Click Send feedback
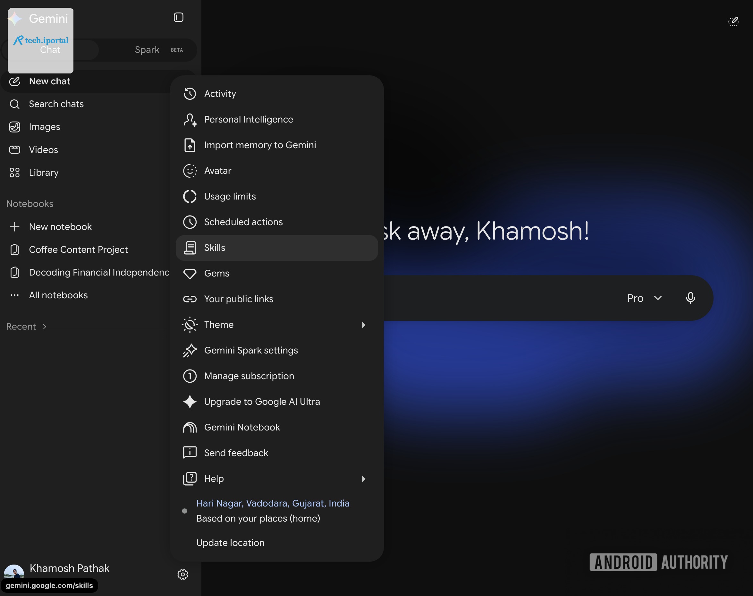Viewport: 753px width, 596px height. click(276, 453)
